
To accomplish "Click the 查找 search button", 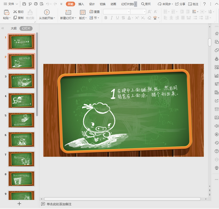I will click(146, 4).
